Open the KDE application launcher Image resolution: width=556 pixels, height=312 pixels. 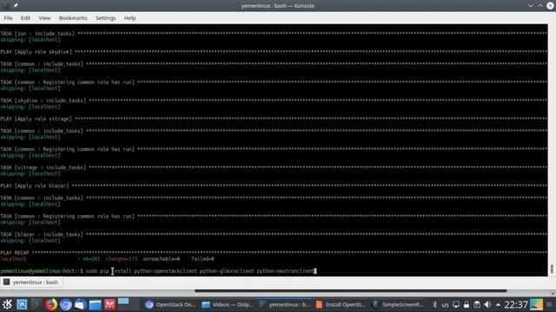(7, 304)
